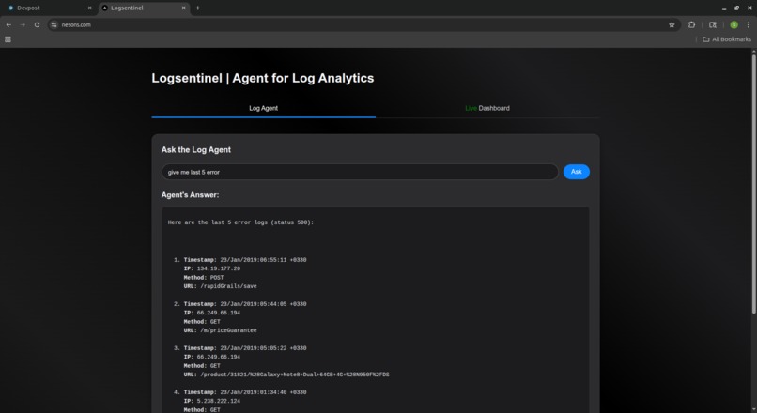Focus the nesons.com address bar
This screenshot has height=413, width=757.
click(x=363, y=24)
